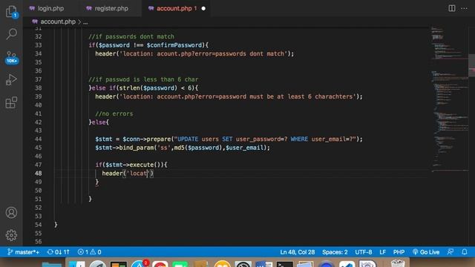Click 'UPDATE' keyword in SQL query
The height and width of the screenshot is (267, 475).
pyautogui.click(x=188, y=139)
